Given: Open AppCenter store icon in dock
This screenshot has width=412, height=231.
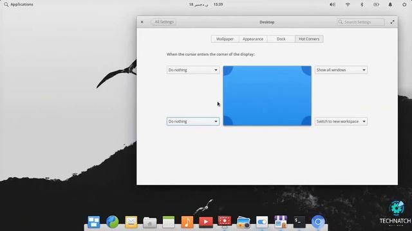Looking at the screenshot, I should click(281, 222).
